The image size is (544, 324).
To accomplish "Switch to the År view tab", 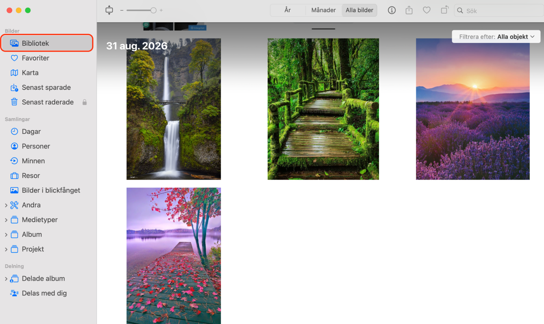I will point(288,10).
